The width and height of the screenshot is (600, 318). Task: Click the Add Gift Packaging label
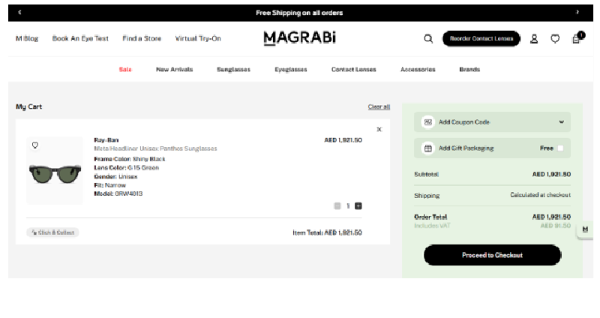pos(466,148)
